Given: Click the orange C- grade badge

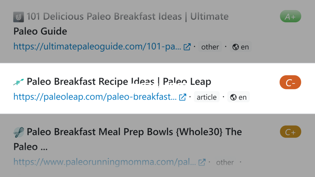Looking at the screenshot, I should coord(290,82).
